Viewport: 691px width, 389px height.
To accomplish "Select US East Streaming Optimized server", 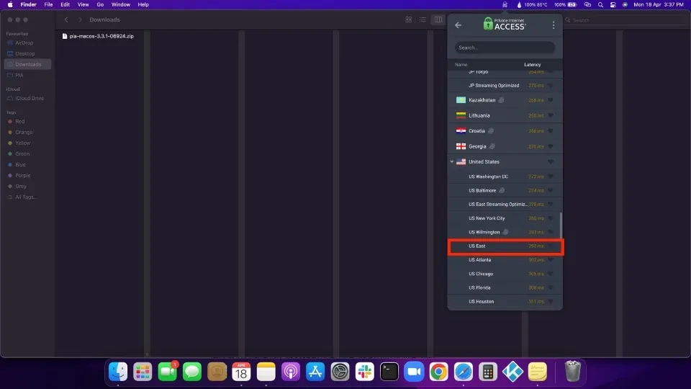I will tap(505, 204).
